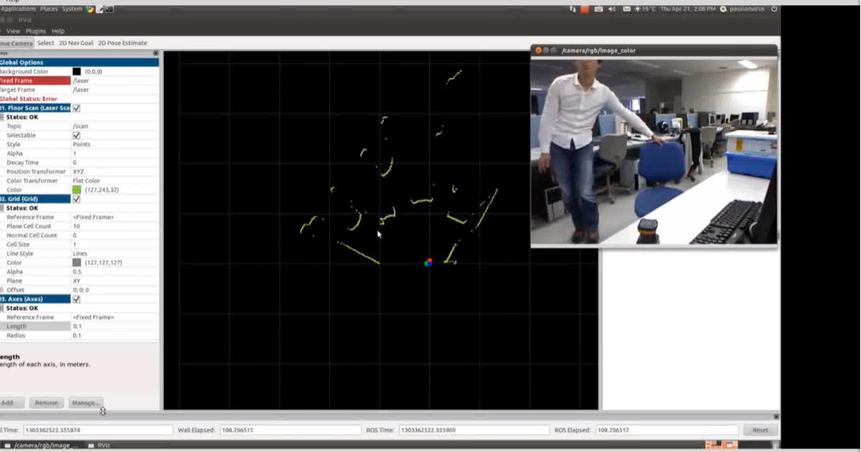The width and height of the screenshot is (861, 452).
Task: Close the Displays panel with its X icon
Action: 156,53
